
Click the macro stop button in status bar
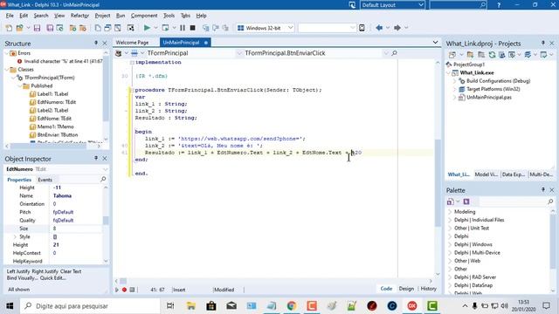click(132, 290)
